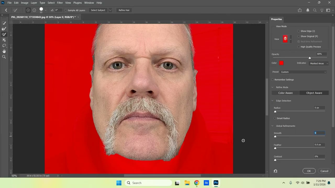The width and height of the screenshot is (335, 188).
Task: Open the Photoshop search magnifier icon
Action: point(315,10)
